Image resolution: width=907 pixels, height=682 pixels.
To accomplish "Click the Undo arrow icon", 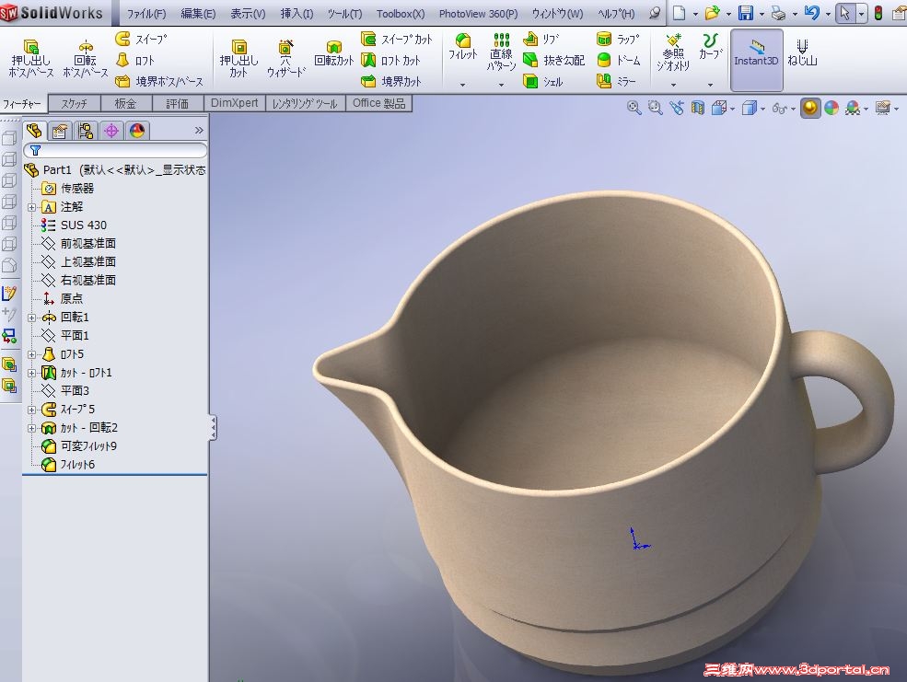I will tap(811, 13).
